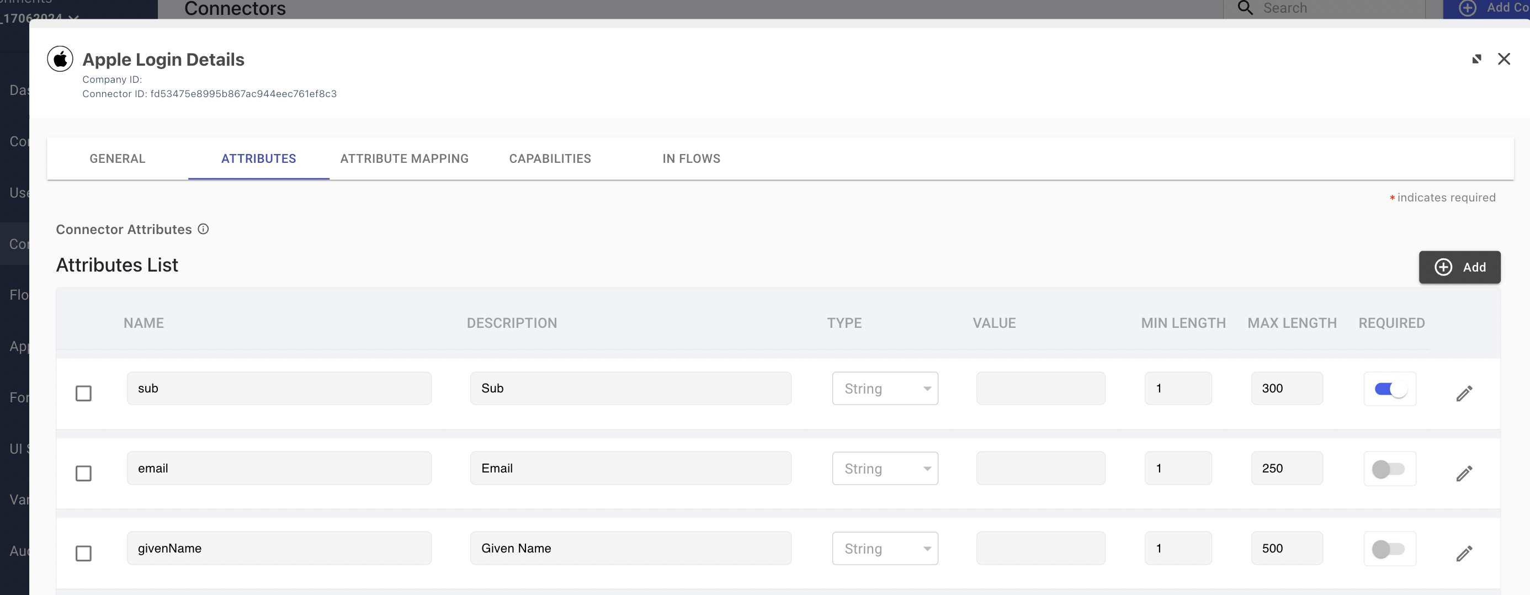Click the search magnifier icon in Connectors

(x=1246, y=8)
